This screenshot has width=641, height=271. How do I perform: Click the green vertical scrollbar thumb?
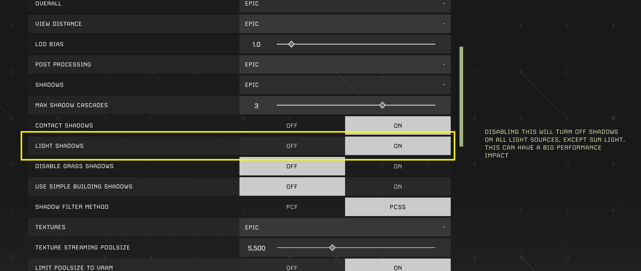(461, 97)
